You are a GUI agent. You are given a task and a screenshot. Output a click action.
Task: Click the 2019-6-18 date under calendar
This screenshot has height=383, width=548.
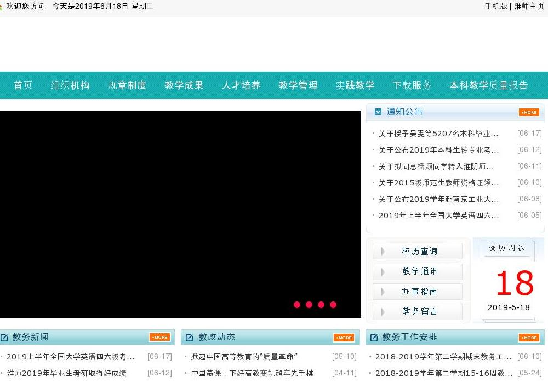(509, 307)
